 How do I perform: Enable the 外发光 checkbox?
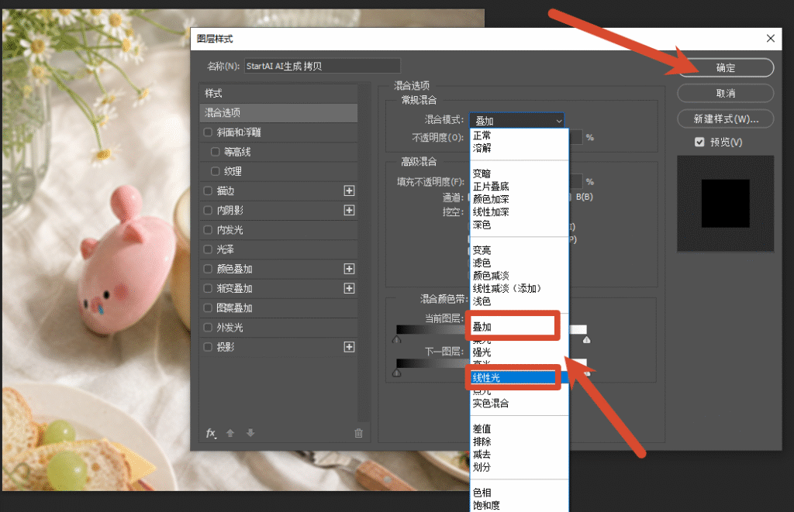click(208, 328)
